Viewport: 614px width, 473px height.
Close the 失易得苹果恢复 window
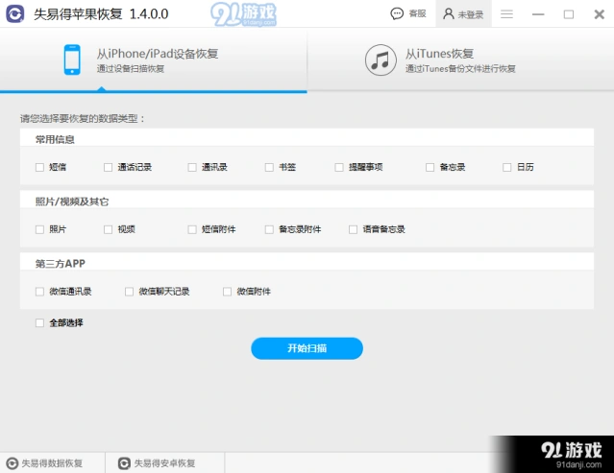click(600, 14)
